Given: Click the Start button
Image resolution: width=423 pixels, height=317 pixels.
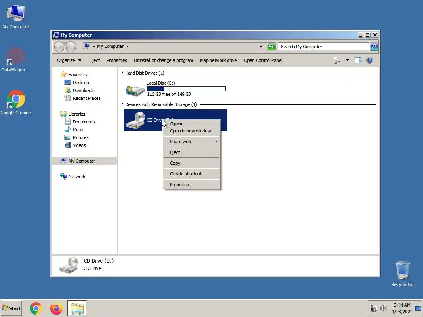Looking at the screenshot, I should tap(11, 308).
